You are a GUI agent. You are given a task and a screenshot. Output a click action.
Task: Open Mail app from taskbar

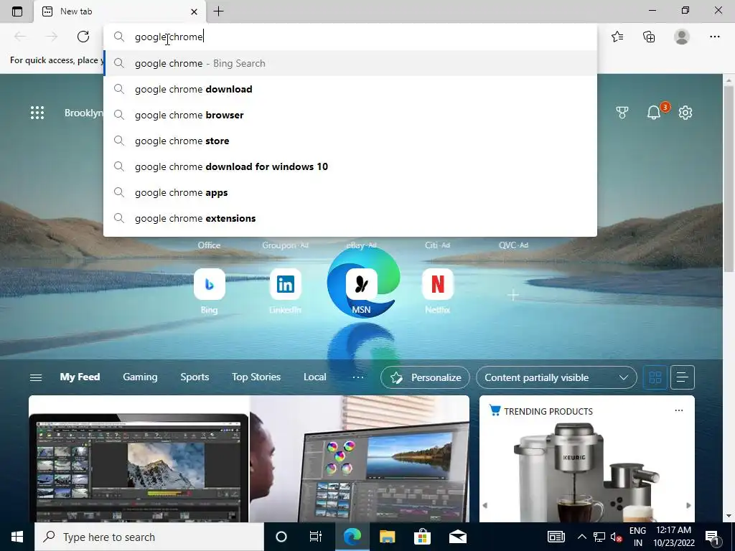point(457,537)
